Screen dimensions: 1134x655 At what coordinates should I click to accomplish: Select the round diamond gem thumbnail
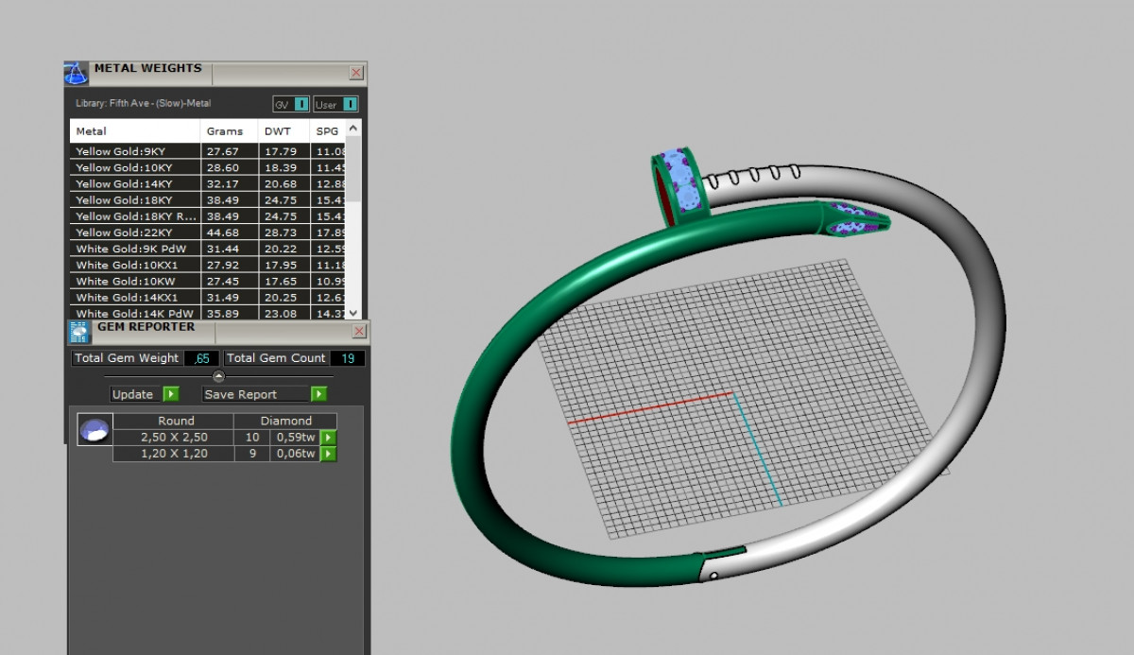point(94,430)
